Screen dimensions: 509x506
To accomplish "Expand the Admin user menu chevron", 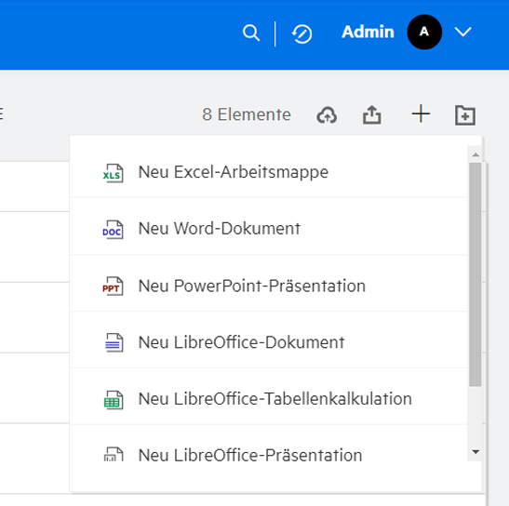I will point(462,32).
